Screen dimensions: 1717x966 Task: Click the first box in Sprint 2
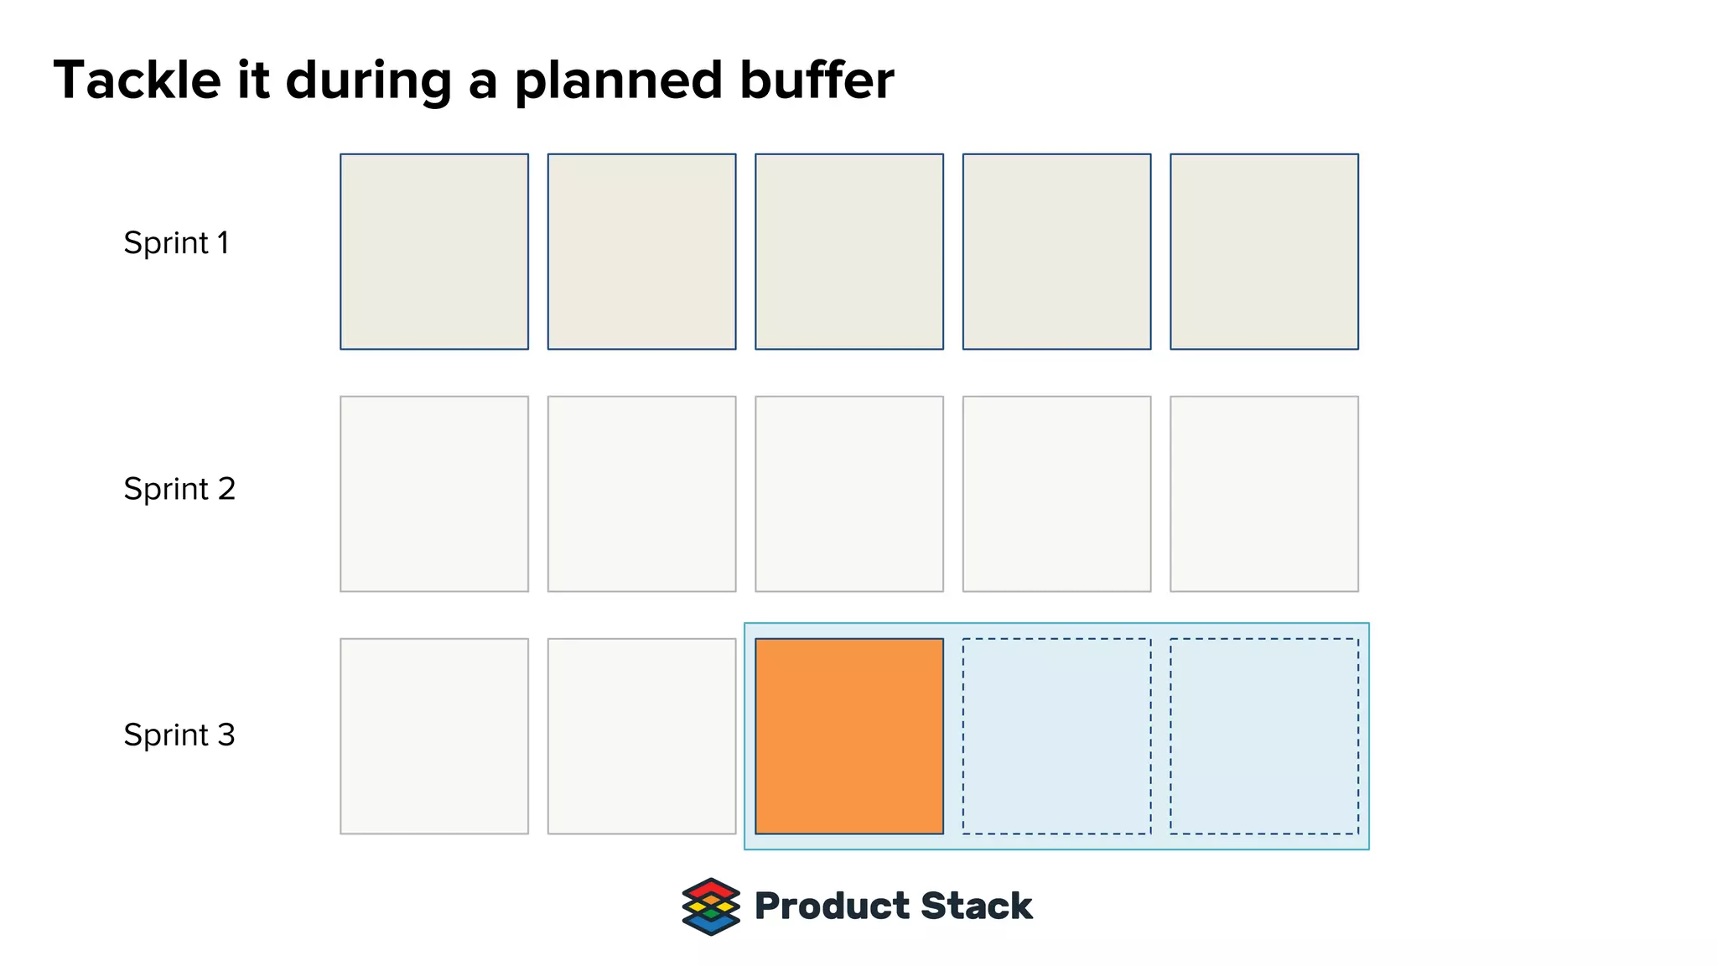[434, 494]
